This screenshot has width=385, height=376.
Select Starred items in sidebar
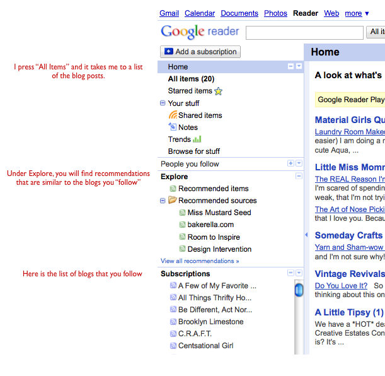click(x=190, y=91)
